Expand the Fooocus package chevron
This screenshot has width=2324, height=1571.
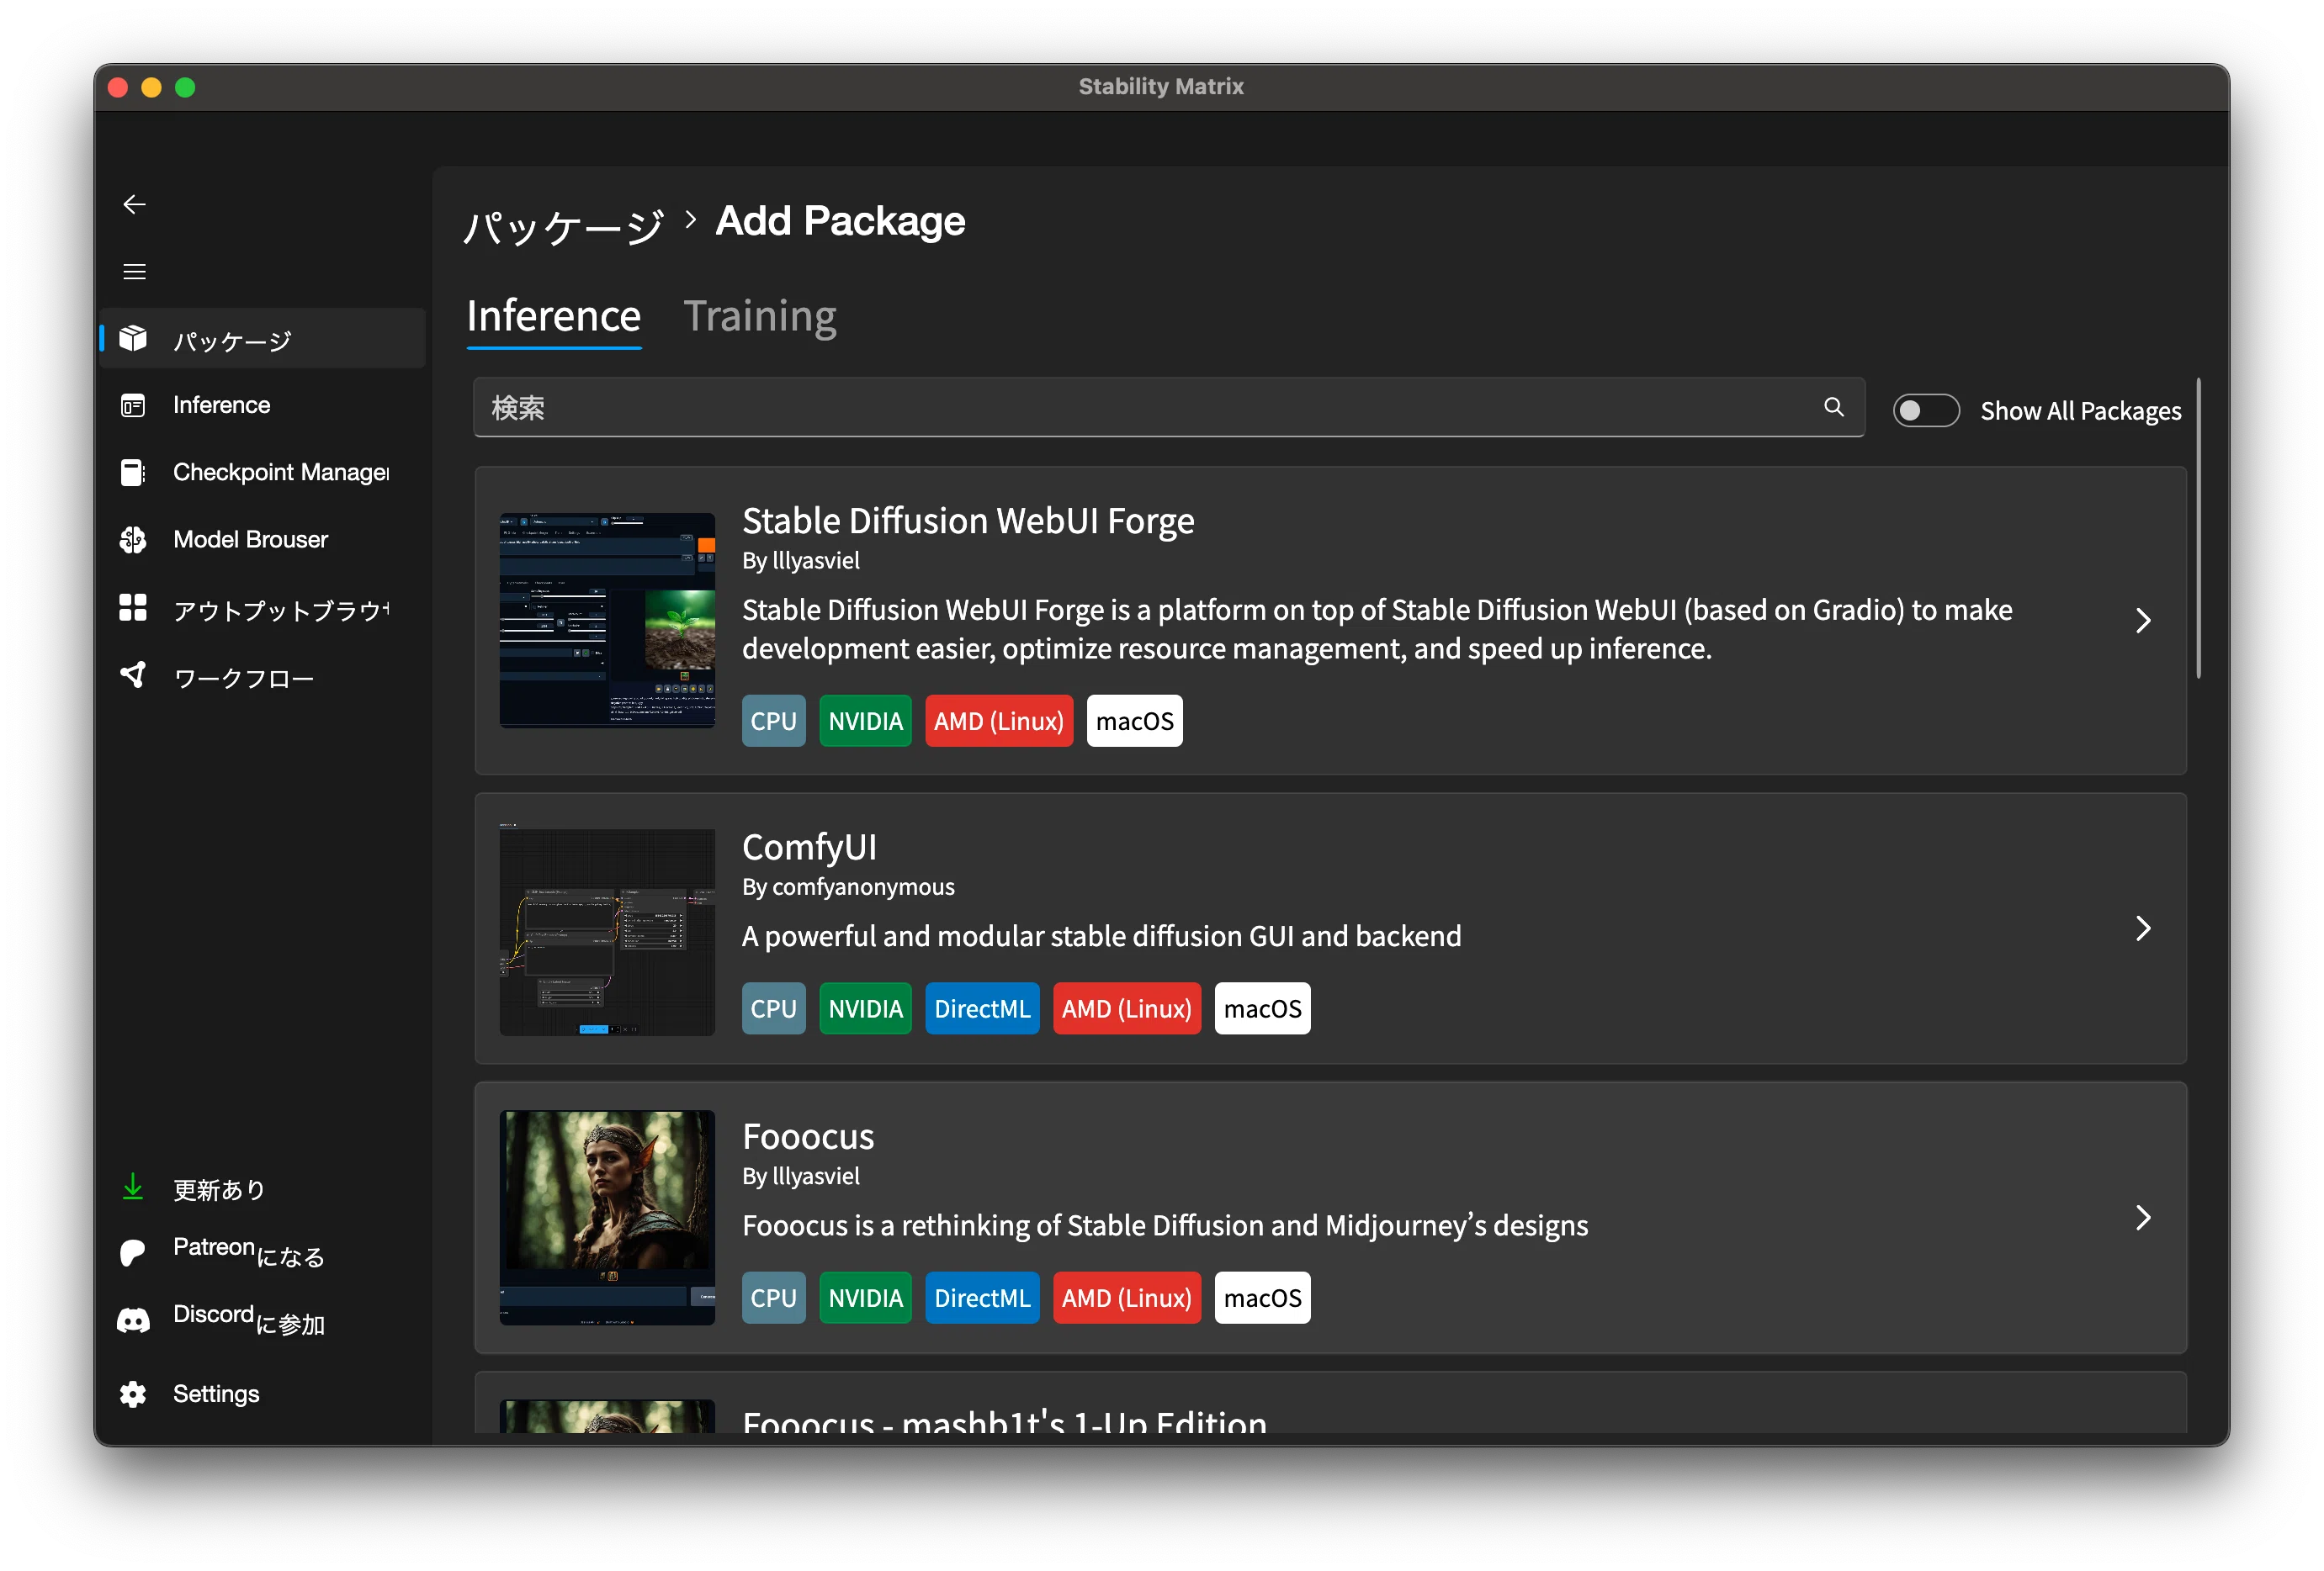(2142, 1217)
